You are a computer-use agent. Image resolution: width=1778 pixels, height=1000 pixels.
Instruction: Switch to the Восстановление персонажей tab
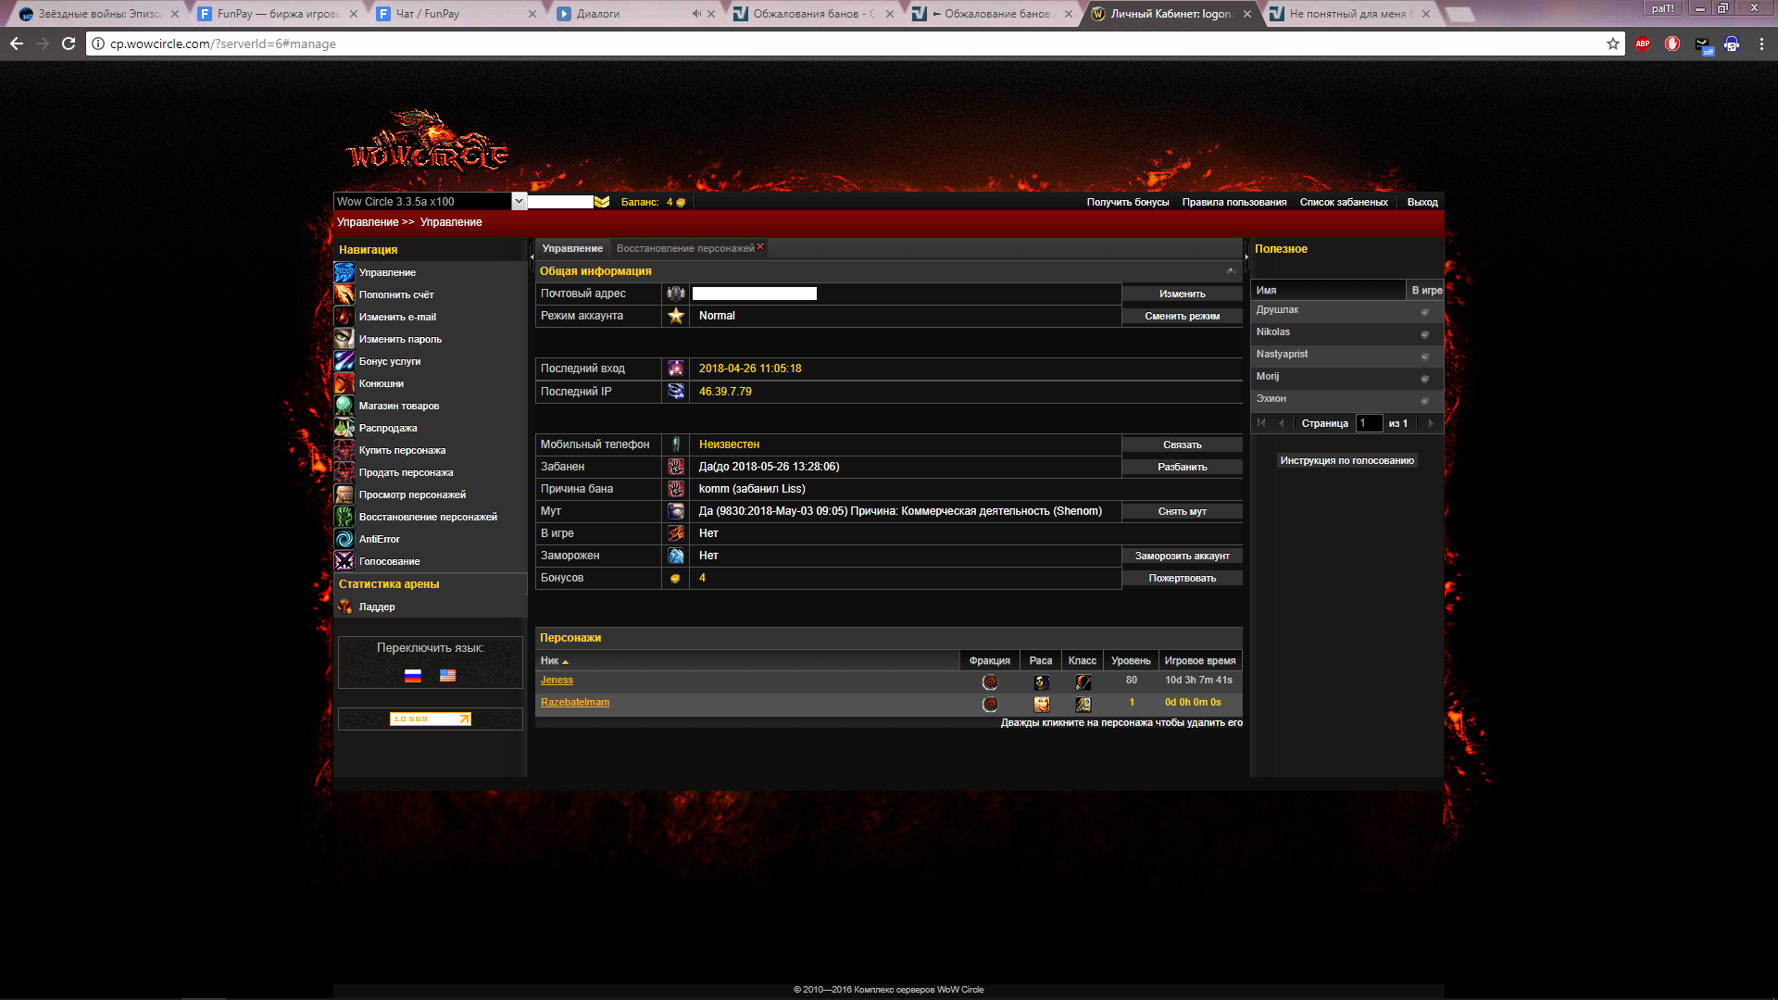click(x=684, y=248)
